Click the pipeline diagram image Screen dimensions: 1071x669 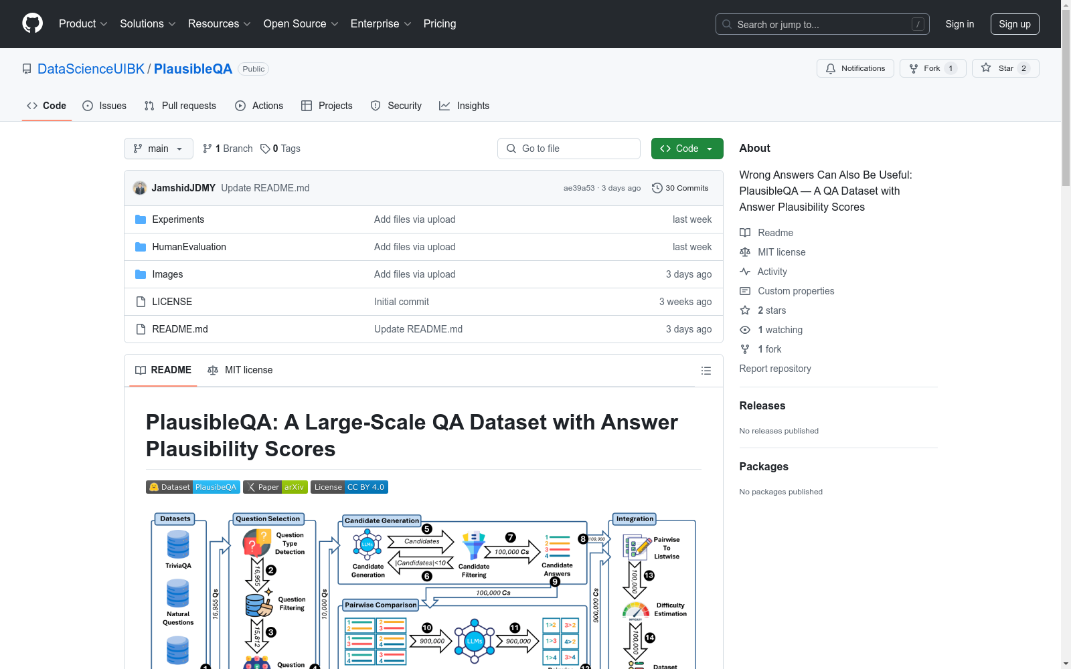[x=424, y=591]
